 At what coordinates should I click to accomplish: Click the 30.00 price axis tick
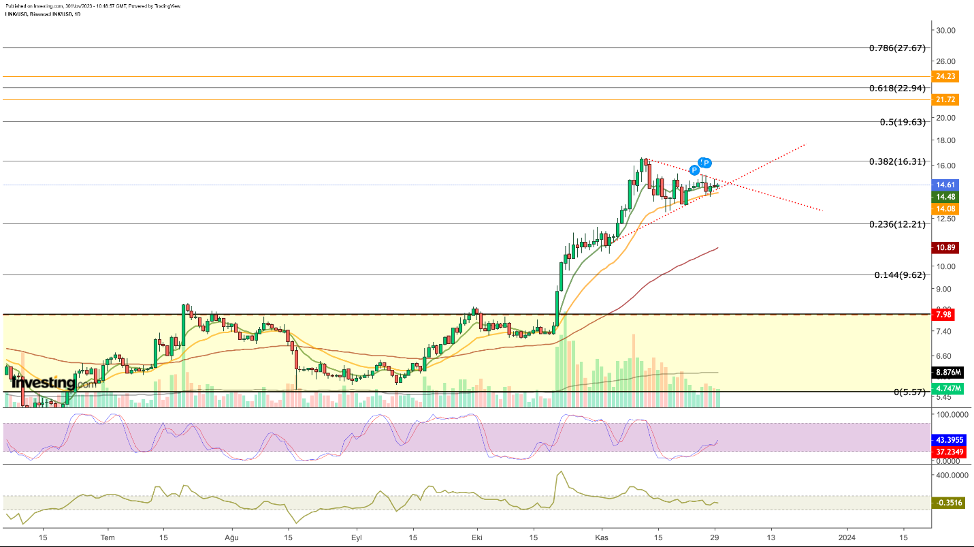click(x=947, y=30)
